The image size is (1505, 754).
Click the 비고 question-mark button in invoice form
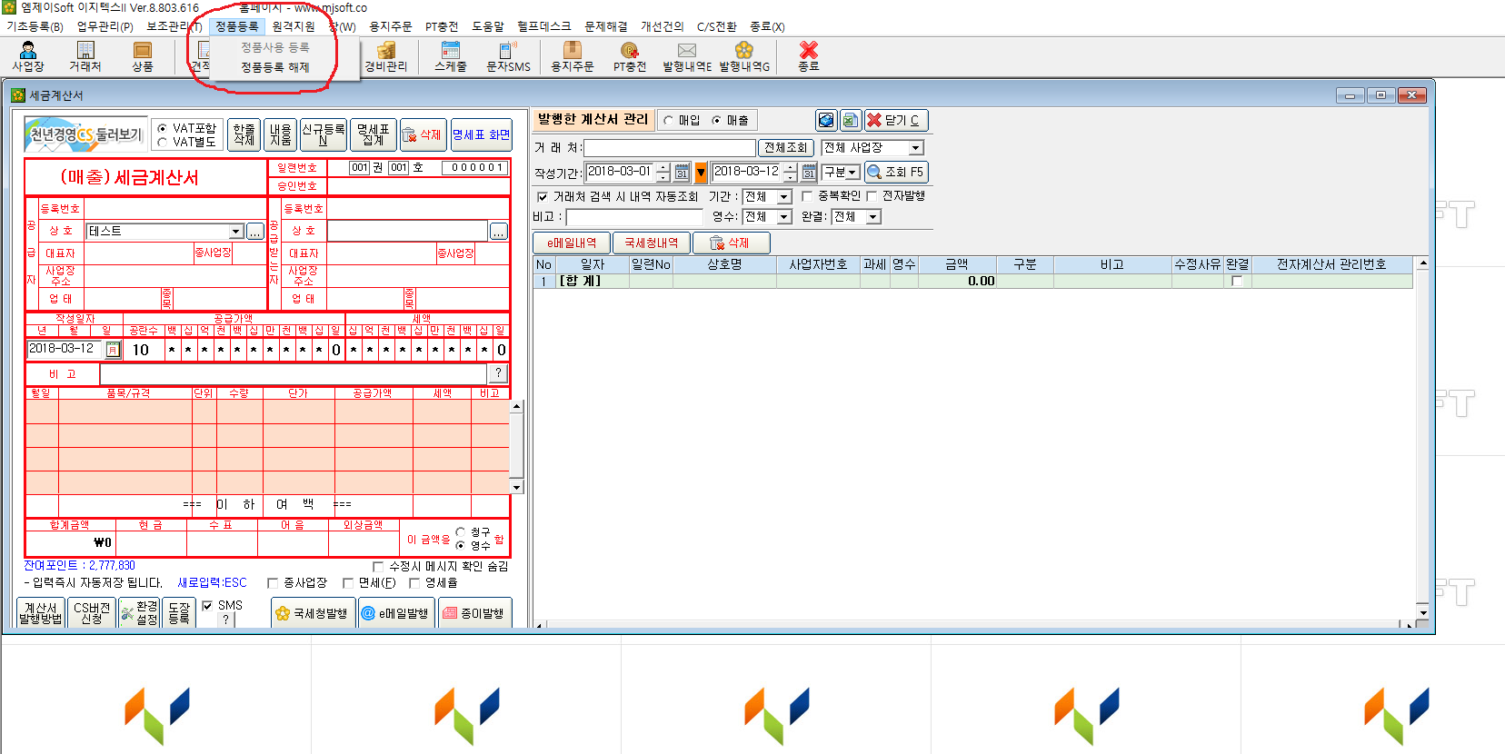pyautogui.click(x=497, y=372)
